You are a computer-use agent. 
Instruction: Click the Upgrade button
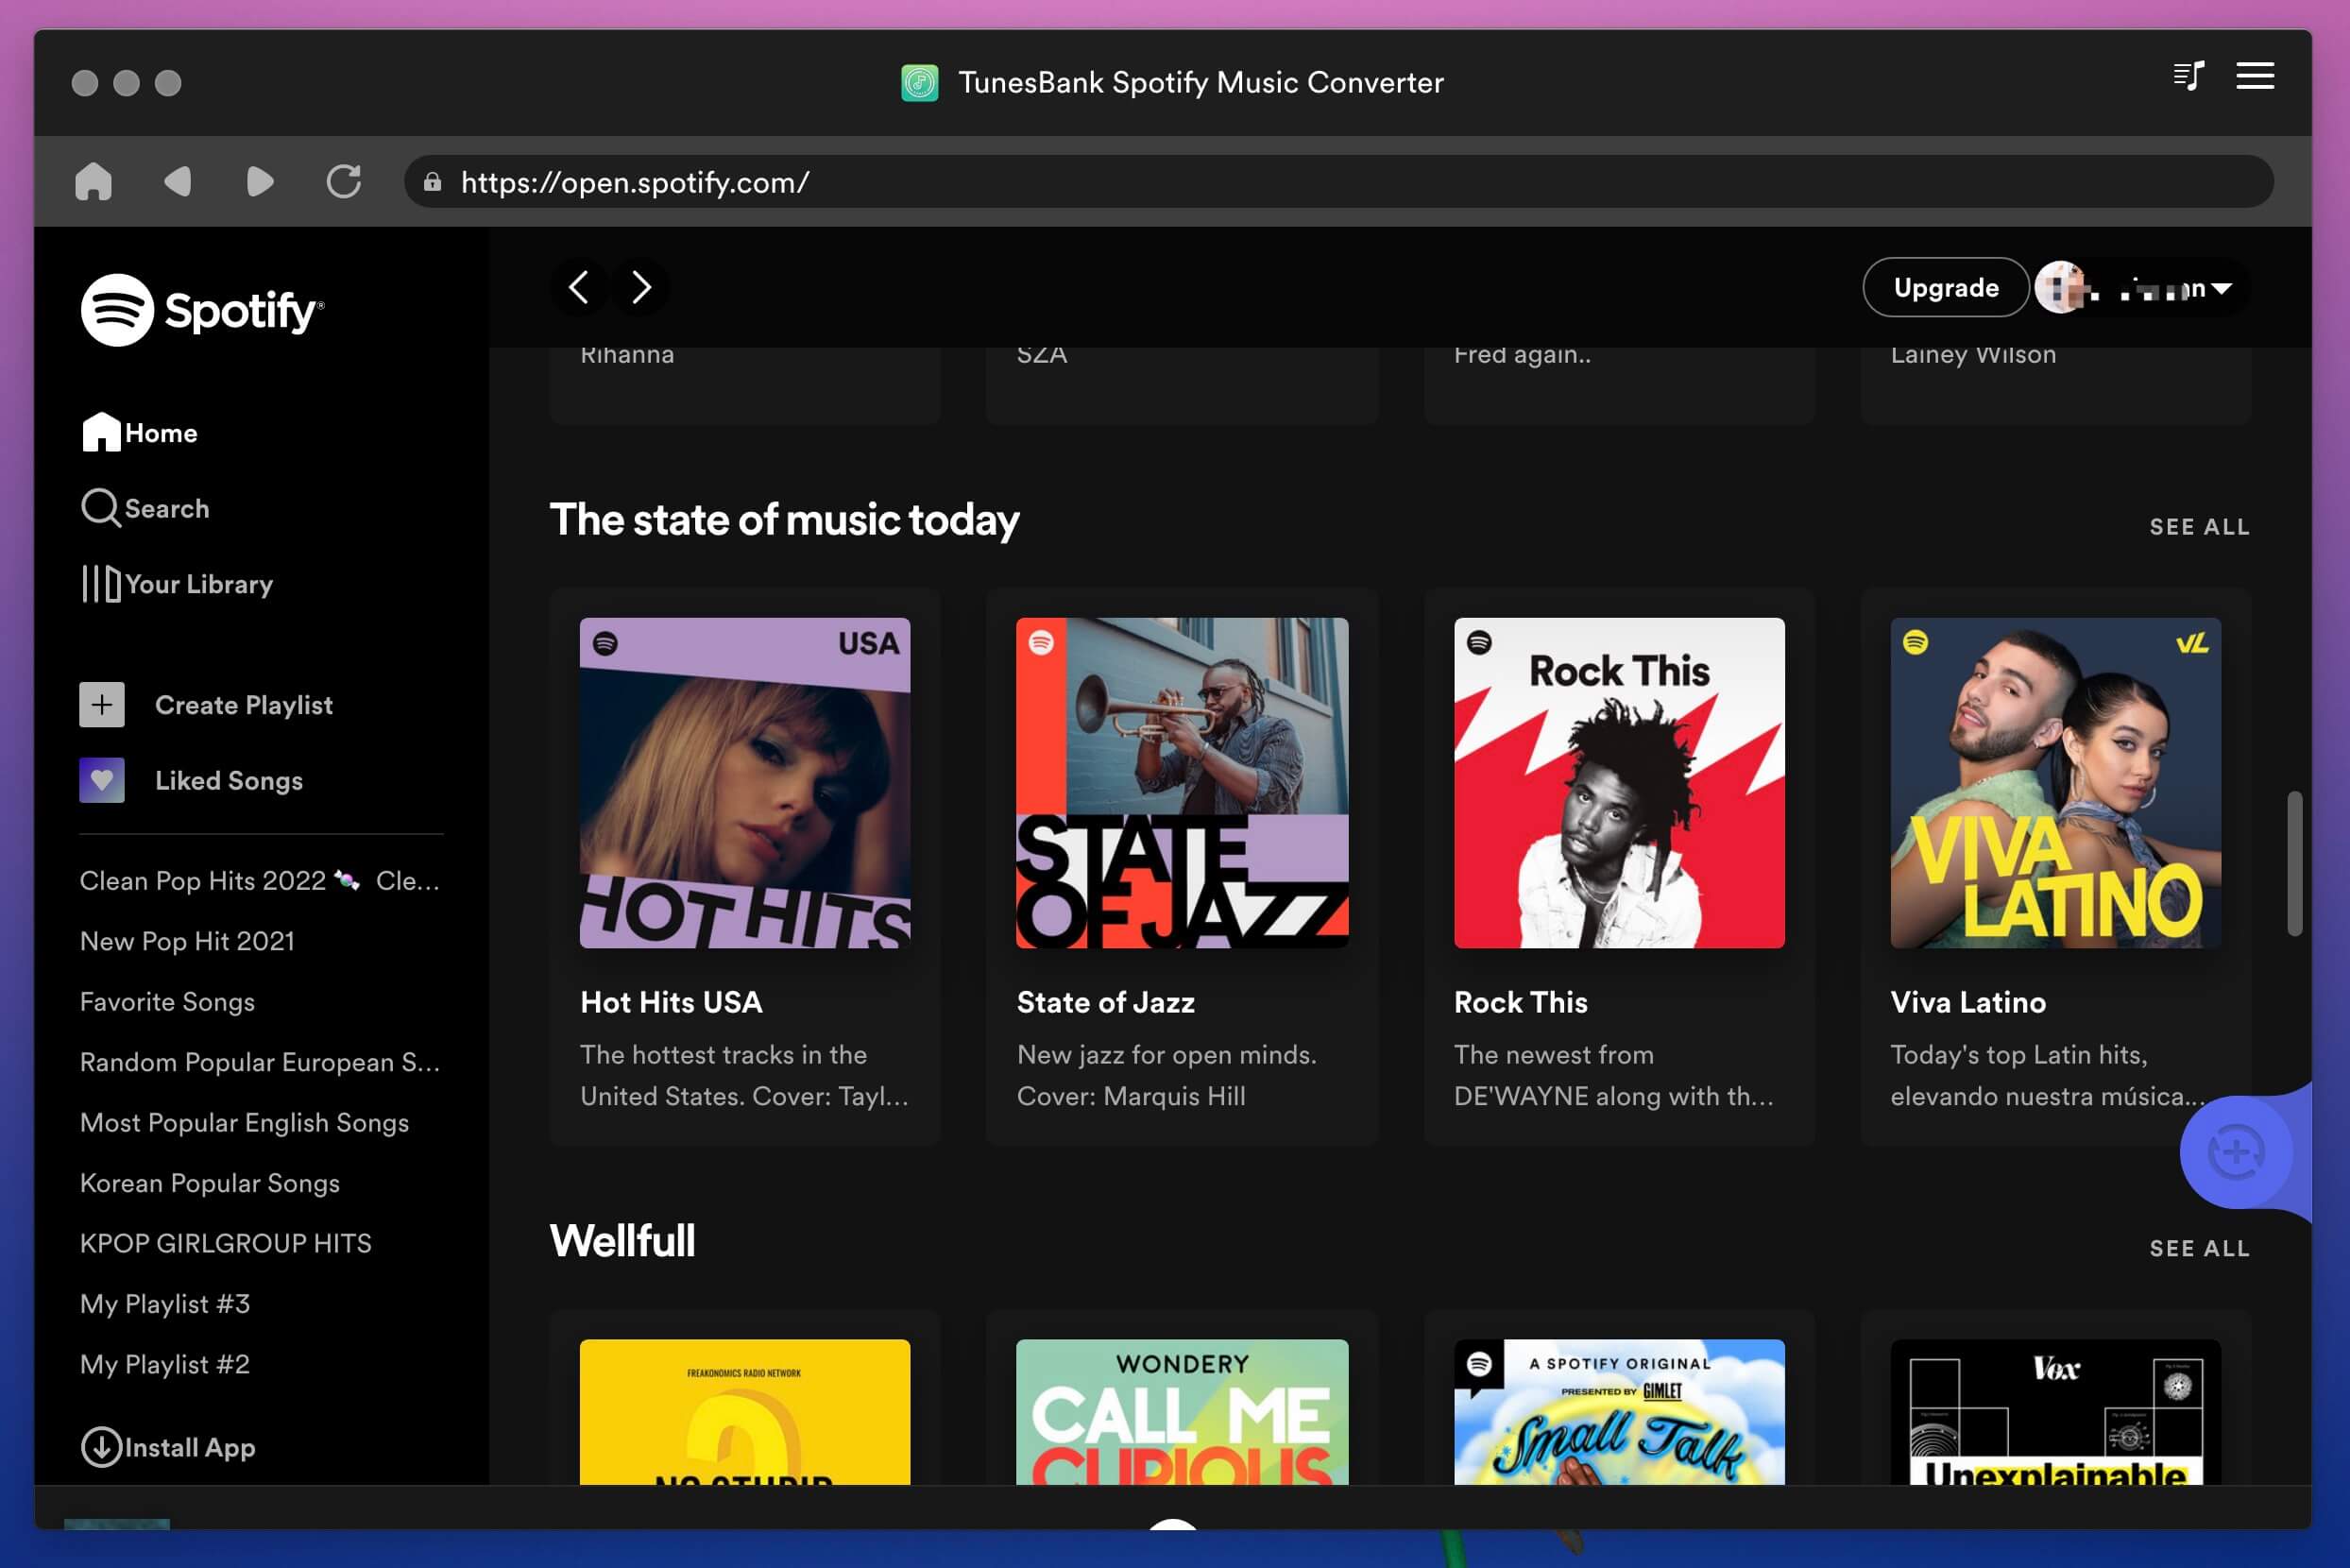[1946, 288]
